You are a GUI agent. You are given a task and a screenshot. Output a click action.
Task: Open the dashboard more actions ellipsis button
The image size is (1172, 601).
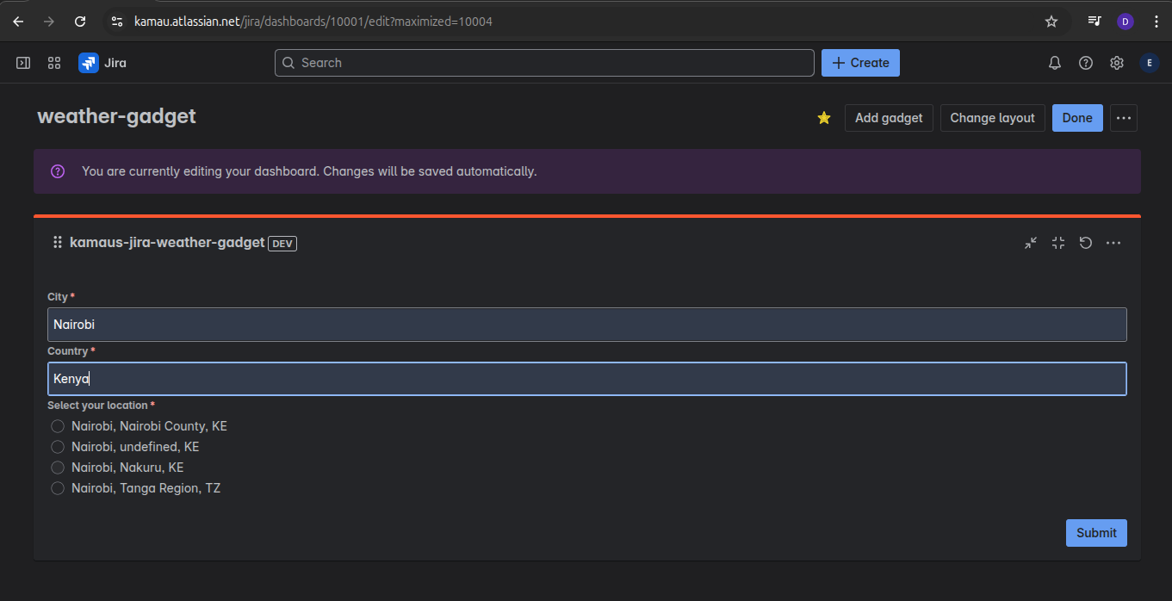point(1124,118)
